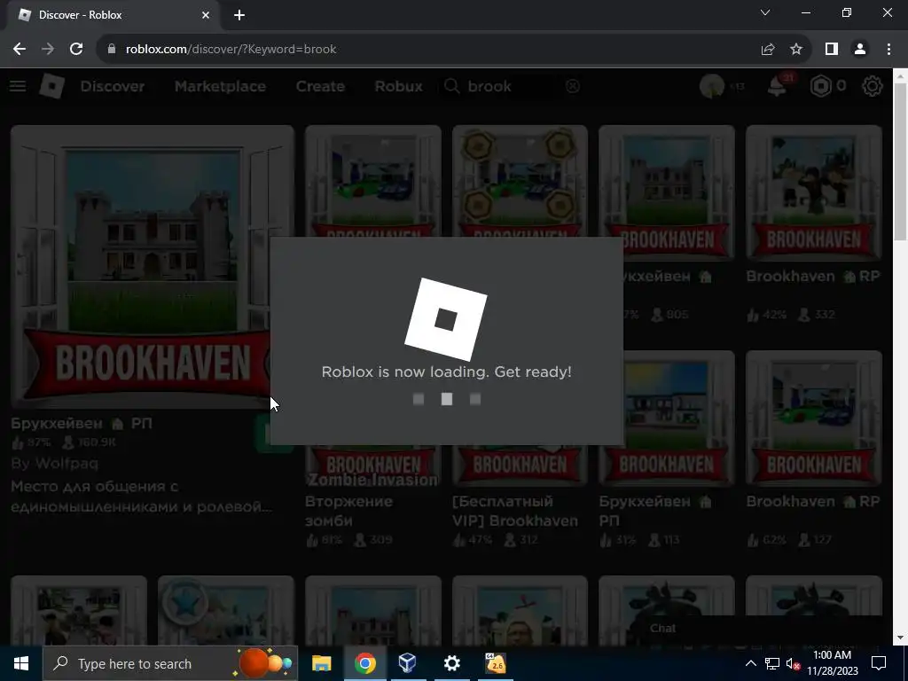
Task: Open the Roblox settings gear
Action: tap(873, 86)
